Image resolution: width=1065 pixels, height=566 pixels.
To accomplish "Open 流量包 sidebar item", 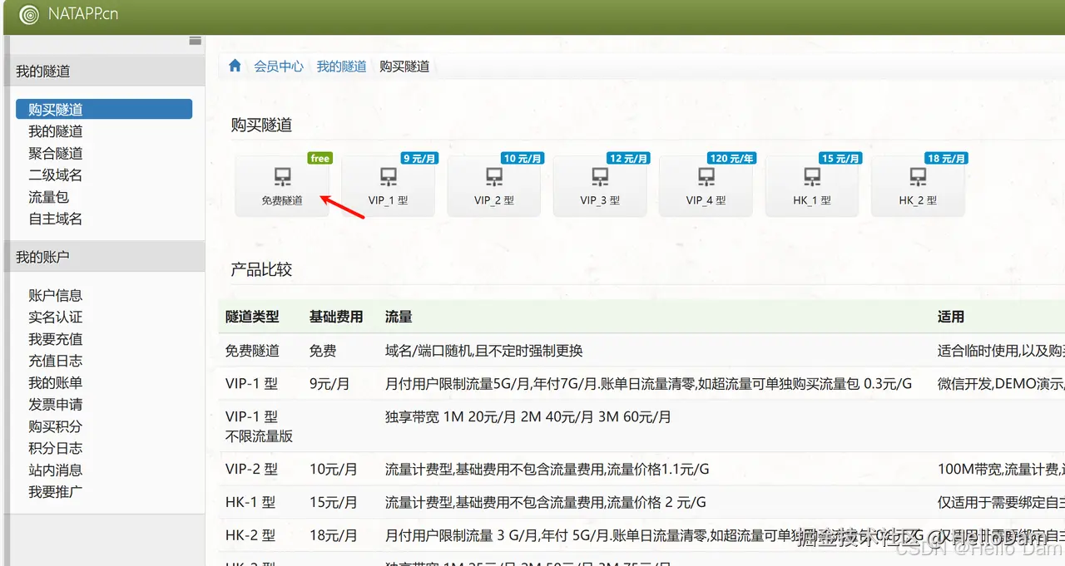I will (48, 197).
